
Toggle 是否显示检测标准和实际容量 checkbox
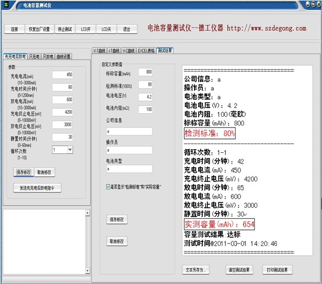108,187
